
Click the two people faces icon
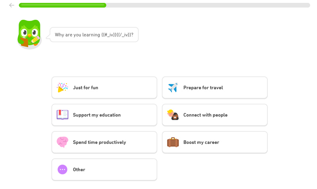point(173,115)
